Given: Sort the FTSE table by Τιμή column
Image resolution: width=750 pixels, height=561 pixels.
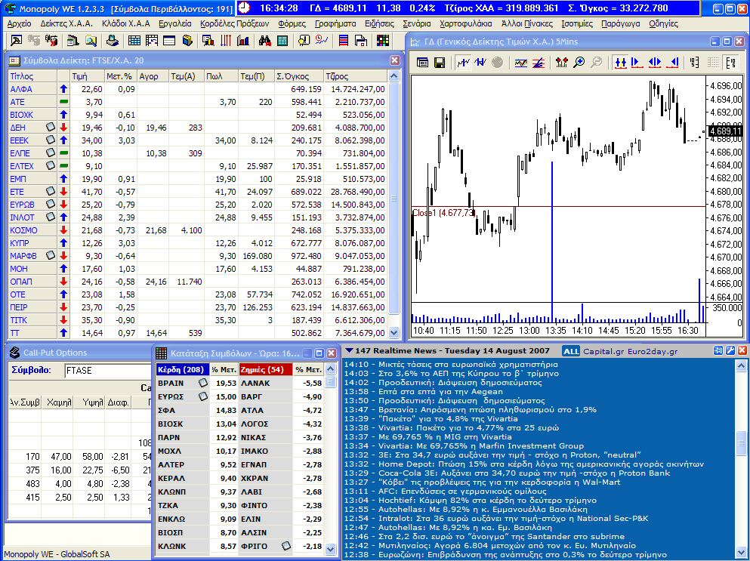Looking at the screenshot, I should pyautogui.click(x=87, y=76).
